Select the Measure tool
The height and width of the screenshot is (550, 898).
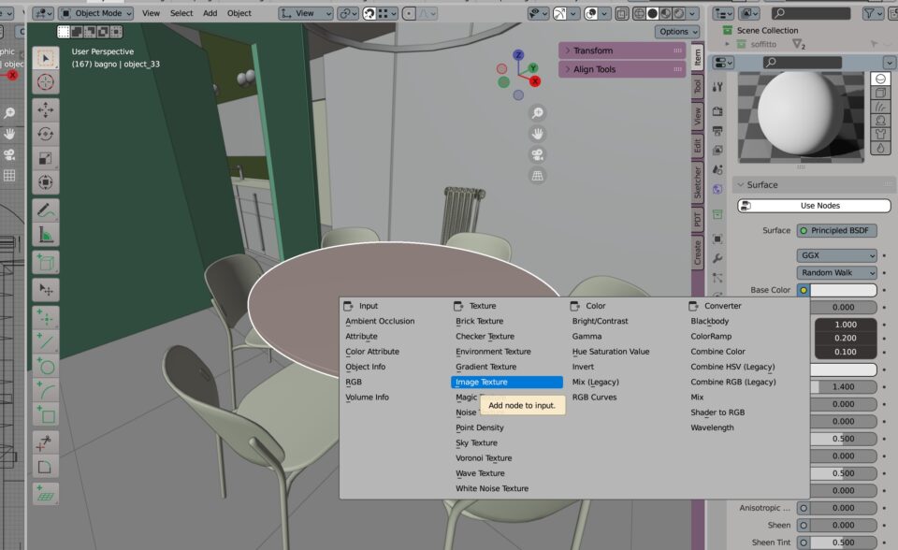pos(45,235)
